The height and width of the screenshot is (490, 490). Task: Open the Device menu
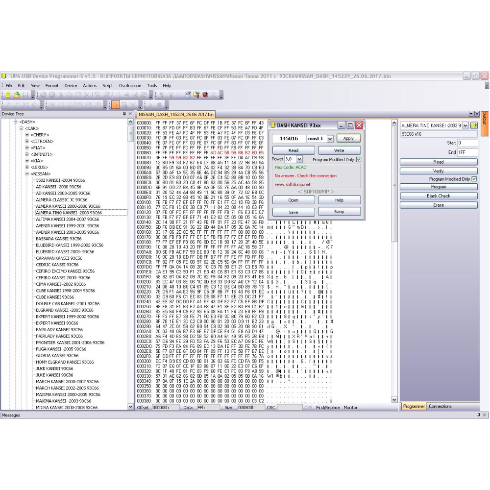[71, 86]
